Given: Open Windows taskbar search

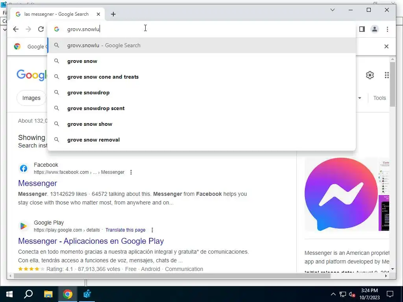Looking at the screenshot, I should [28, 294].
